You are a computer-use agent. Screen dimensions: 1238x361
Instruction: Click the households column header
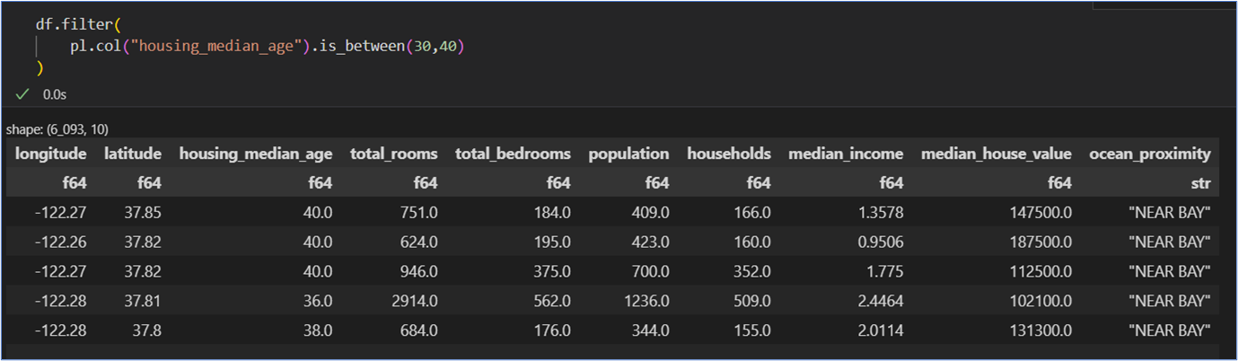pos(729,154)
